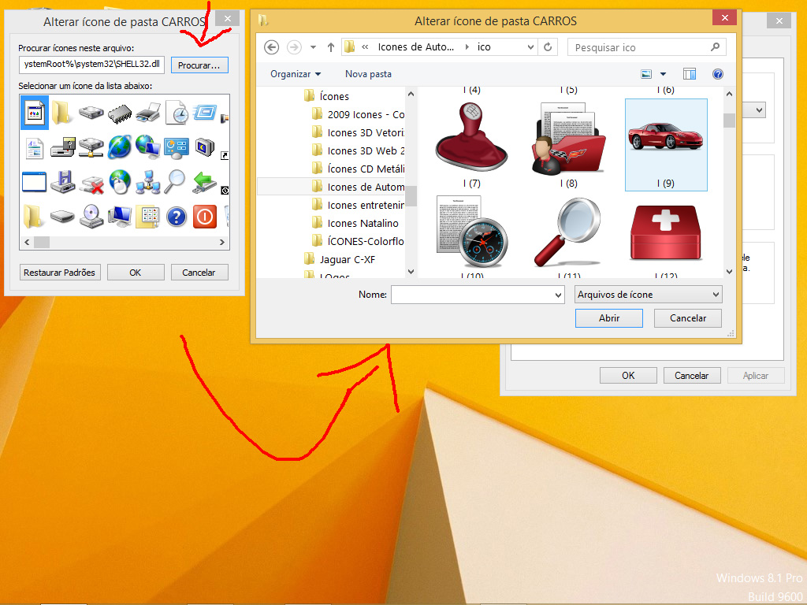Select the gear shift icon I (7)
This screenshot has width=807, height=605.
coord(471,145)
